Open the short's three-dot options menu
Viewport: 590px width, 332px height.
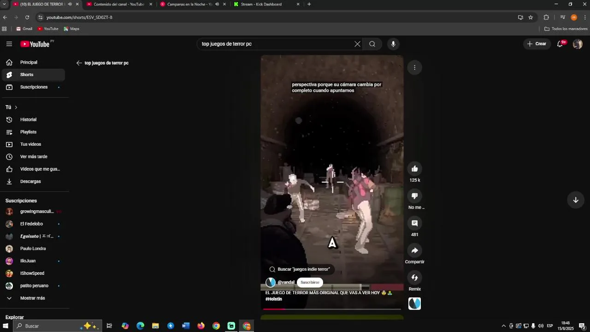click(414, 67)
